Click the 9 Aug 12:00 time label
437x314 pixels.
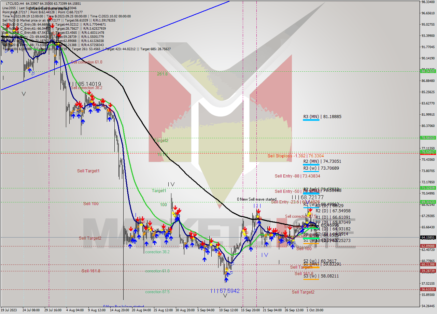[96, 310]
